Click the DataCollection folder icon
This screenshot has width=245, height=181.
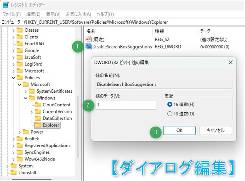point(38,118)
